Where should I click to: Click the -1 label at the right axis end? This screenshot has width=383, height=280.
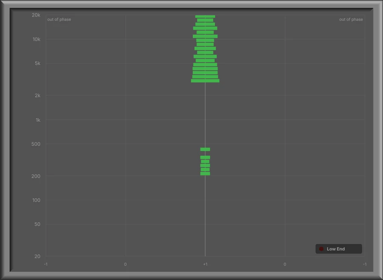pos(365,264)
